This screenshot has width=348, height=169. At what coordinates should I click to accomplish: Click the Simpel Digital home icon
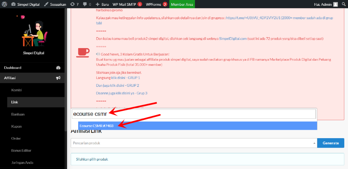13,4
